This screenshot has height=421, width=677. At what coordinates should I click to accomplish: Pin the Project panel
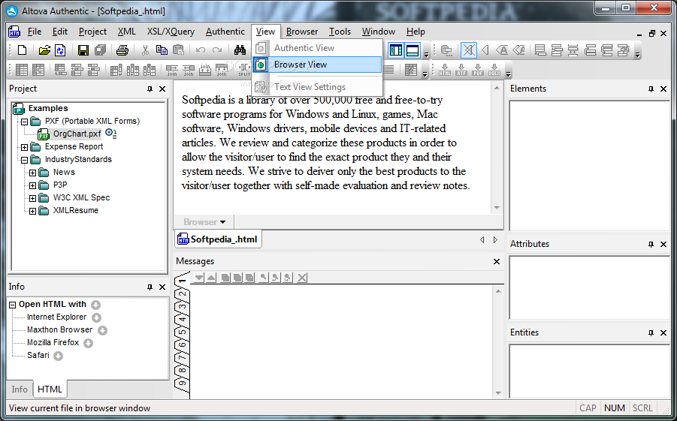pyautogui.click(x=150, y=89)
